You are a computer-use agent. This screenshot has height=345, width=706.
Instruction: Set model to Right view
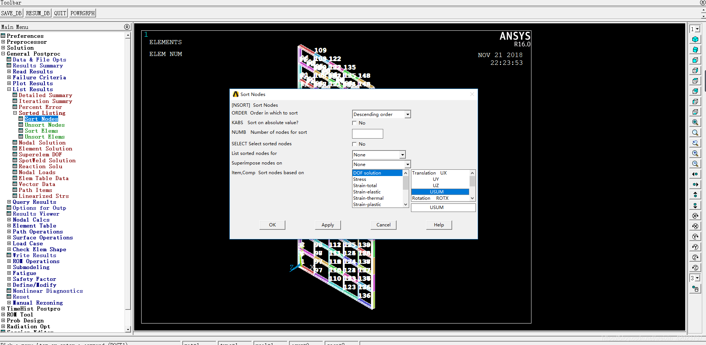tap(695, 70)
